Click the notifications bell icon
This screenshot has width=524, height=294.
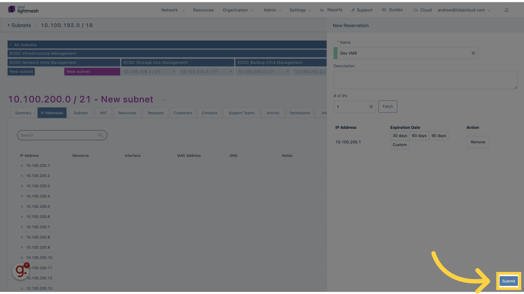pos(506,10)
